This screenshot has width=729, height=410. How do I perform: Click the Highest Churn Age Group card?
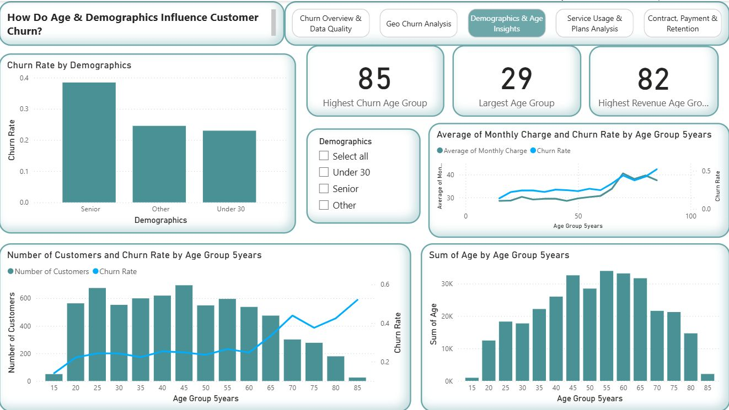pos(375,81)
